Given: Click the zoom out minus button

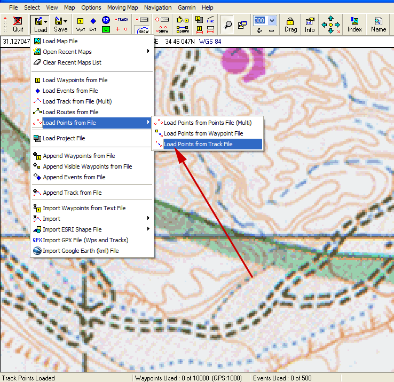Looking at the screenshot, I should [x=271, y=30].
